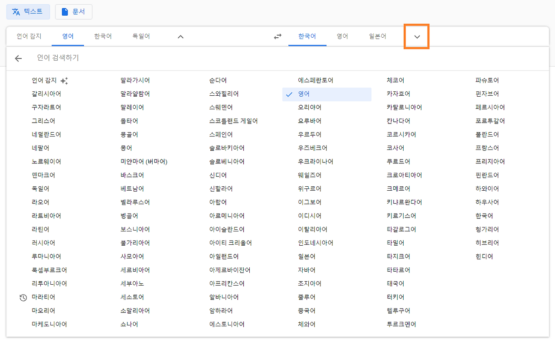The height and width of the screenshot is (341, 555).
Task: Choose 투르크멘어 from the language list
Action: 402,324
